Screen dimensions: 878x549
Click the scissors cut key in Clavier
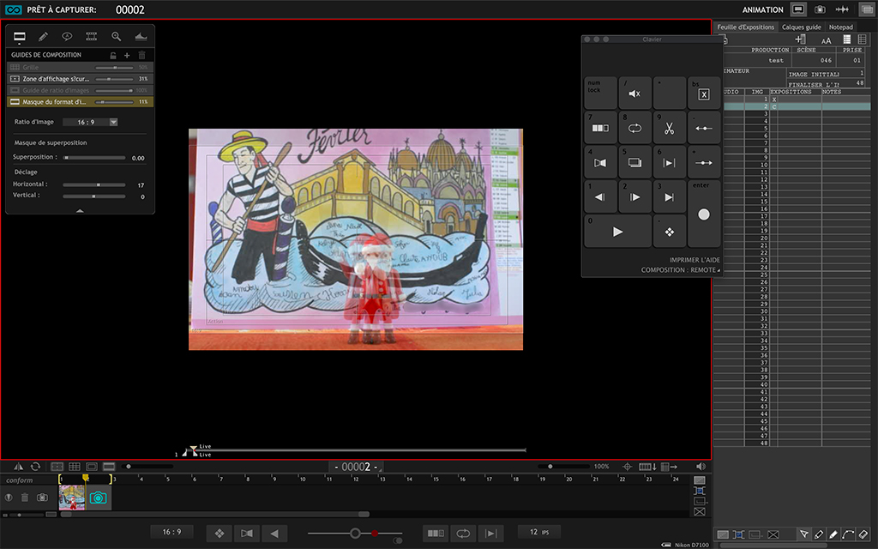tap(669, 128)
